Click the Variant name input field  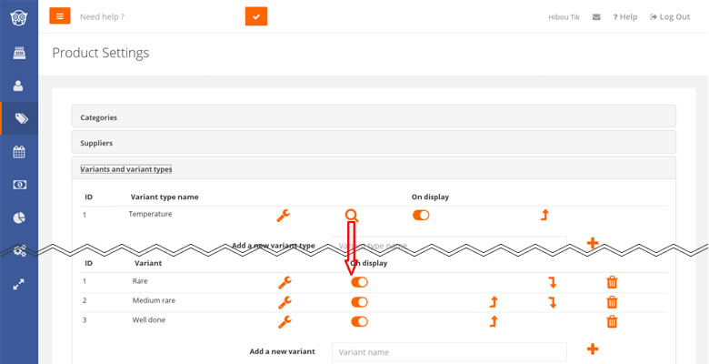pos(449,352)
